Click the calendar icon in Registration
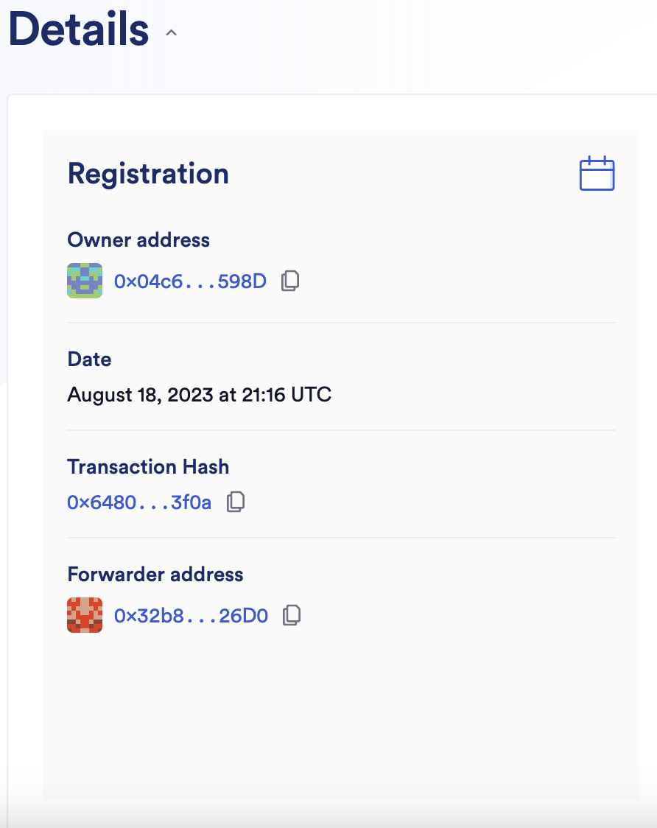 (597, 174)
